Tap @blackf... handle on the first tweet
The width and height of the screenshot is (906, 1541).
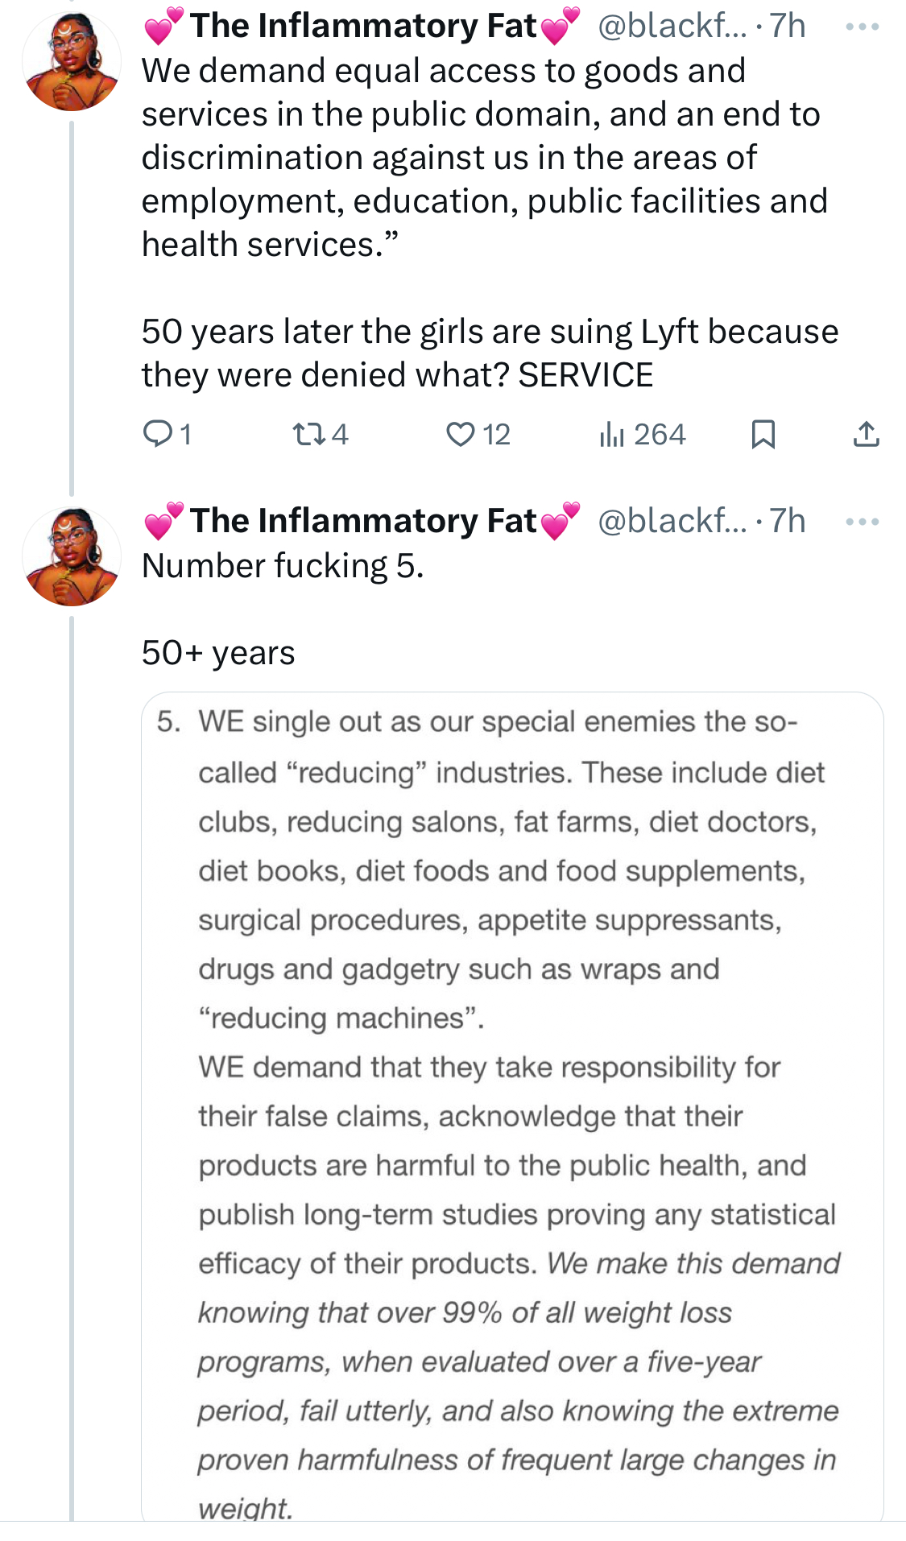[672, 27]
